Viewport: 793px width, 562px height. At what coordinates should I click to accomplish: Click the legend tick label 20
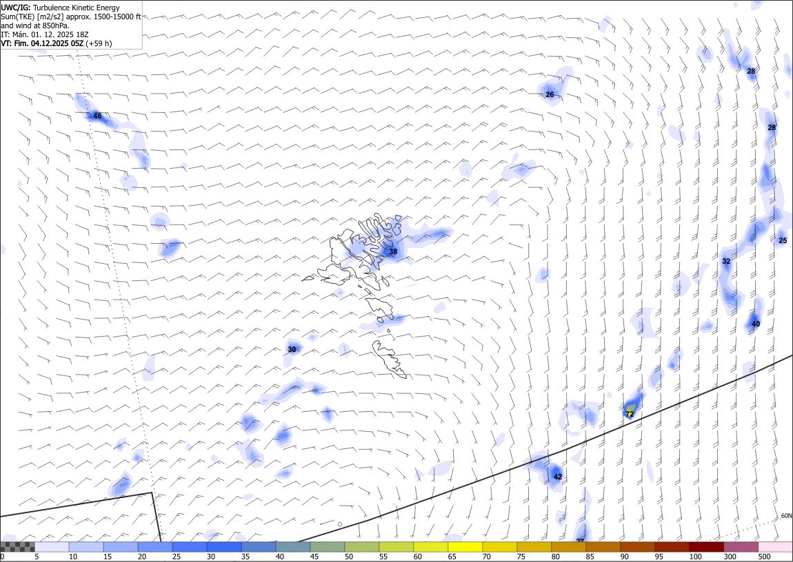pos(142,556)
